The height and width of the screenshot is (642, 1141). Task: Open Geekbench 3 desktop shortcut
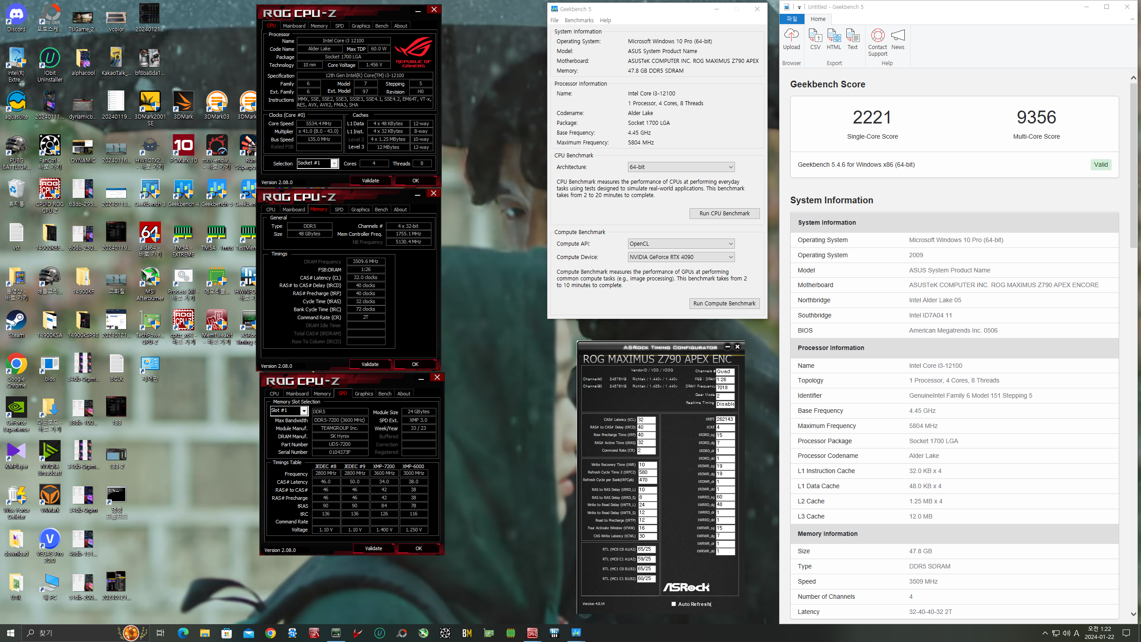150,193
